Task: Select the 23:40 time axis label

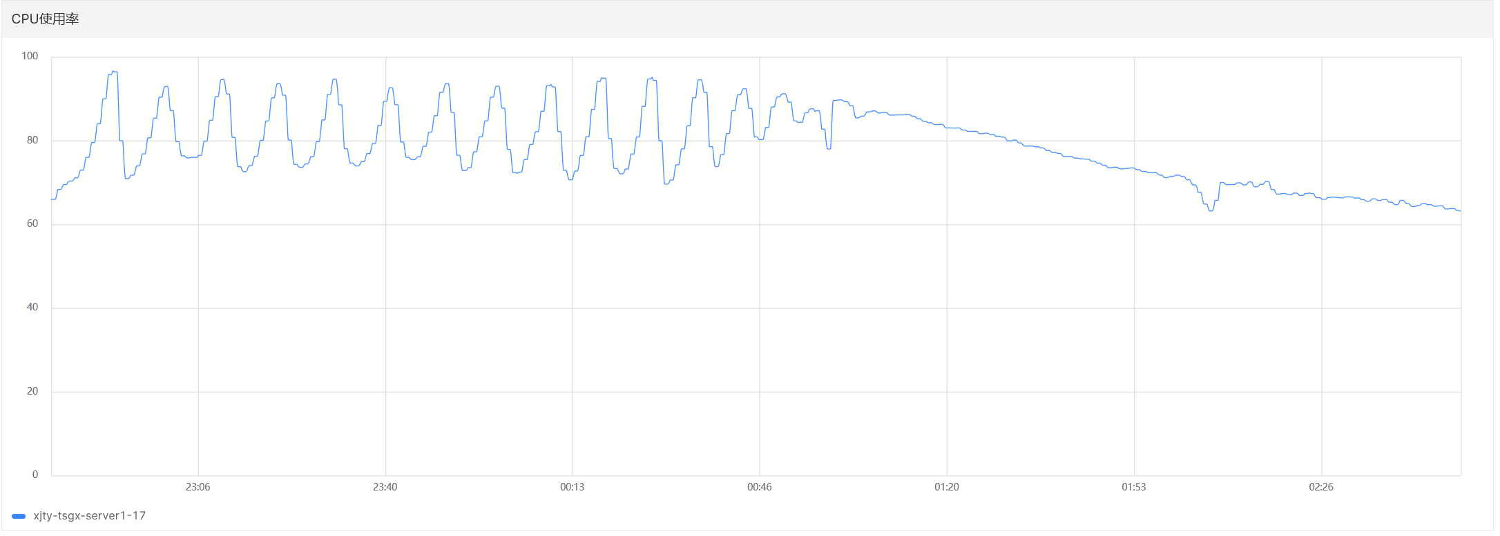Action: 385,487
